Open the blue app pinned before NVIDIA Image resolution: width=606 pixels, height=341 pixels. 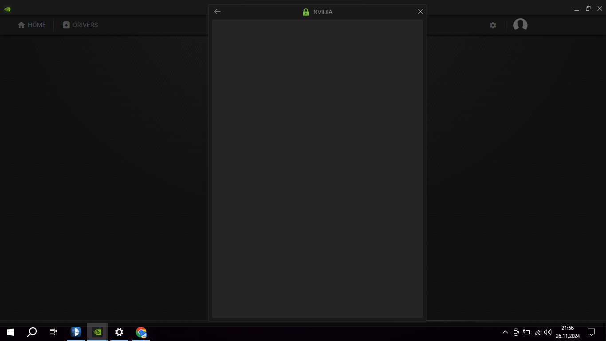[x=76, y=332]
